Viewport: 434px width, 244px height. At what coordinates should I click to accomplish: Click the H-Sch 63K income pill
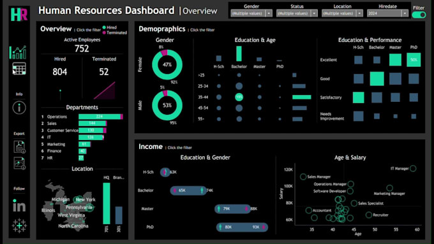click(x=165, y=172)
